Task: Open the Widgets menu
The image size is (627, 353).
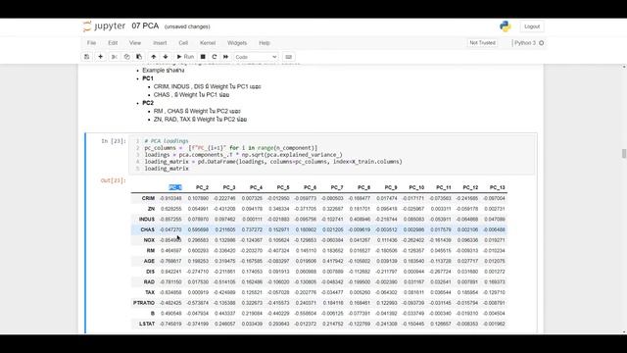Action: coord(237,43)
